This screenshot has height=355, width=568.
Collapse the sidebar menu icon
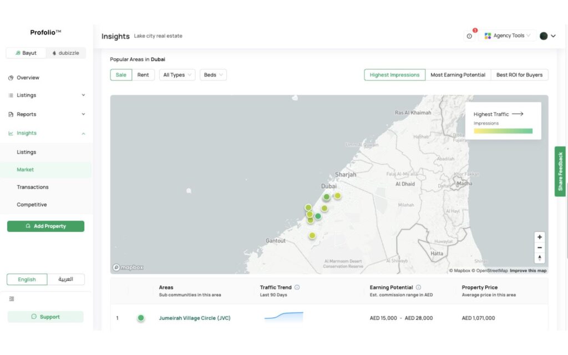click(12, 299)
